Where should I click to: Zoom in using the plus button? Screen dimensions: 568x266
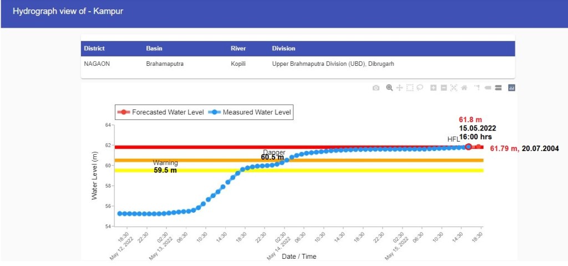[433, 88]
